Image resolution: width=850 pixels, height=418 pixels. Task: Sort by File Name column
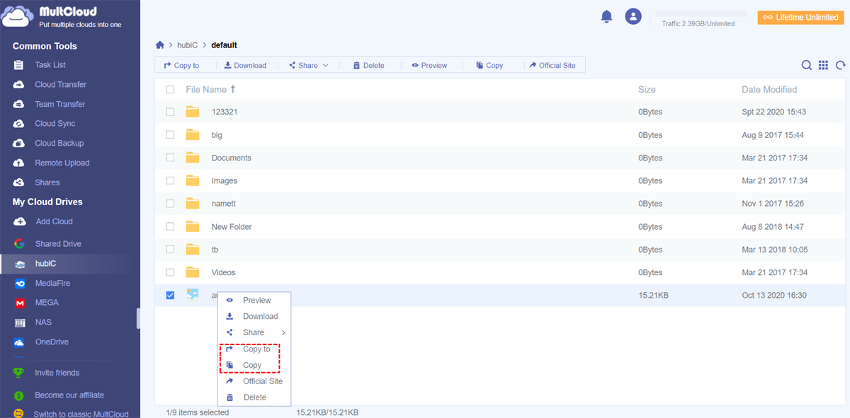click(x=210, y=90)
